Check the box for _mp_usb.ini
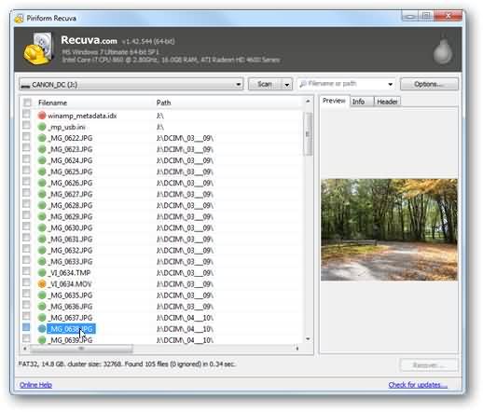 [x=26, y=125]
